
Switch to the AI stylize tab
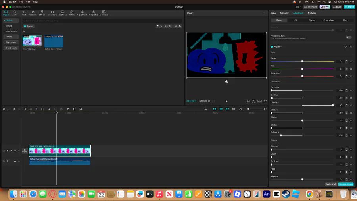pos(312,13)
